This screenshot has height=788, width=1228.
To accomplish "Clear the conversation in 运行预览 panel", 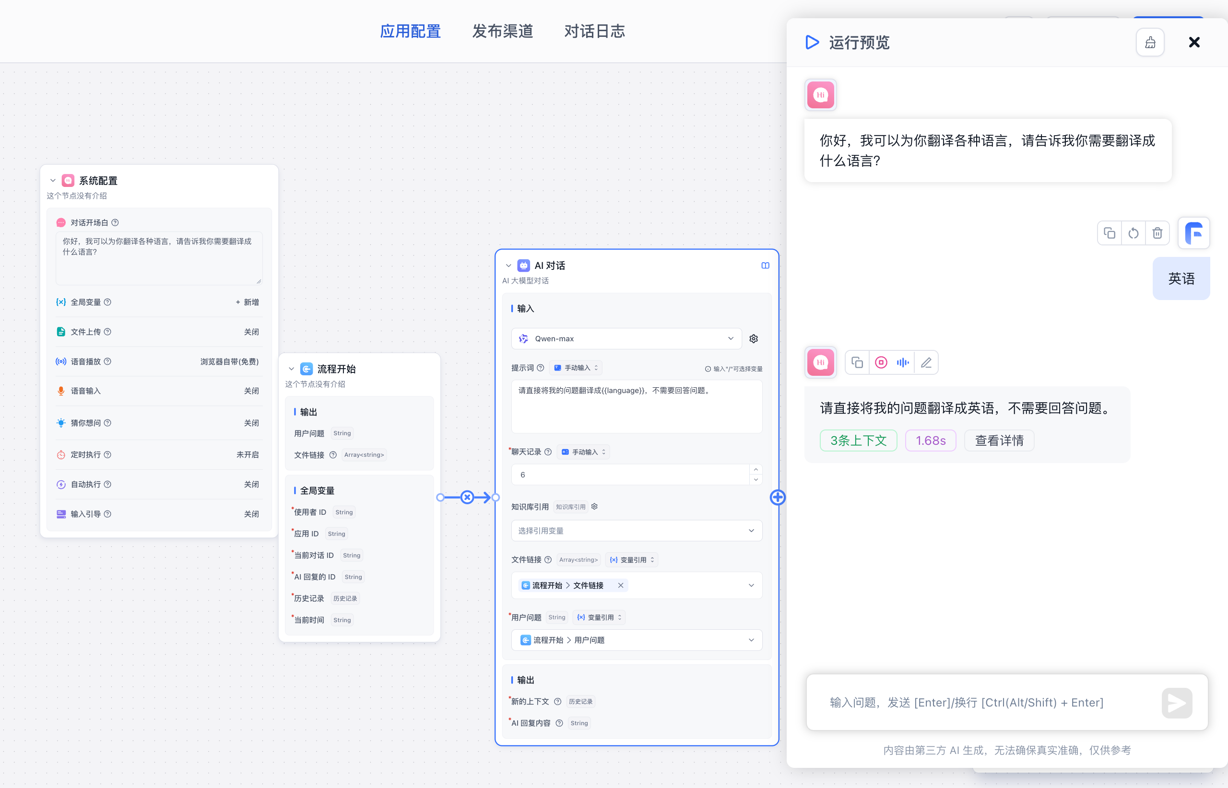I will click(1150, 42).
